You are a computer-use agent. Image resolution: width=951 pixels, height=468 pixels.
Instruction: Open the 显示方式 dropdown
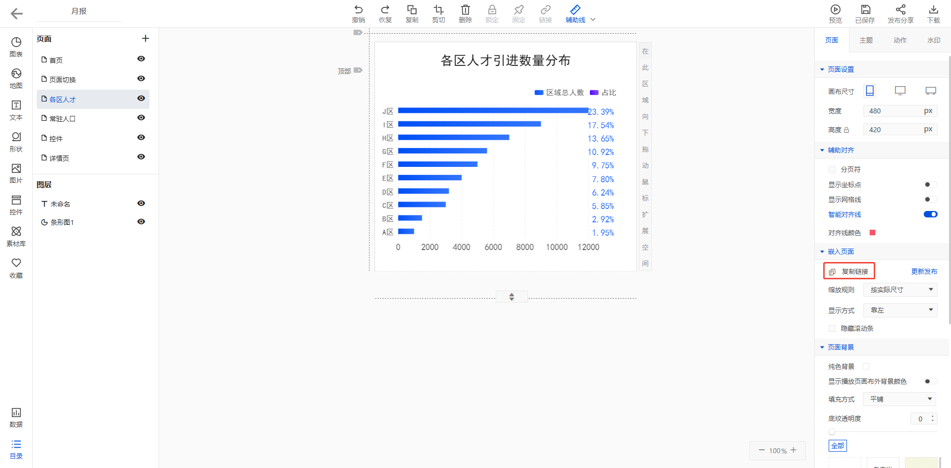899,311
